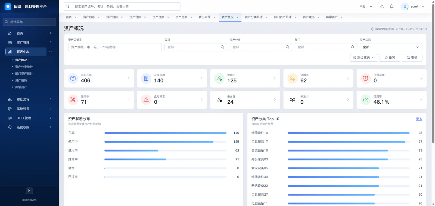Click the 未发卡 RFID signal icon
The height and width of the screenshot is (206, 435).
[293, 100]
